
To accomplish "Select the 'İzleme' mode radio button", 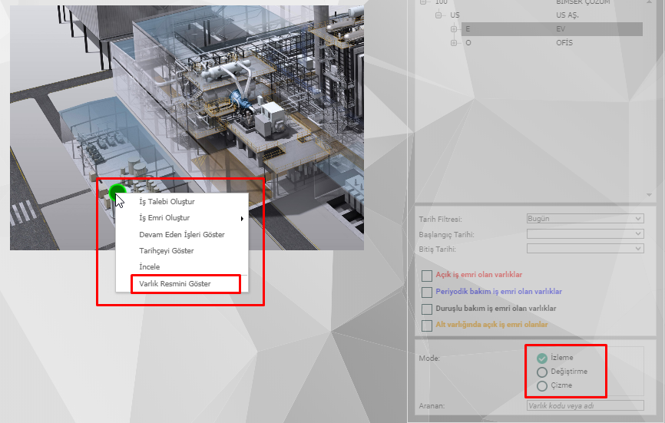I will [x=542, y=358].
